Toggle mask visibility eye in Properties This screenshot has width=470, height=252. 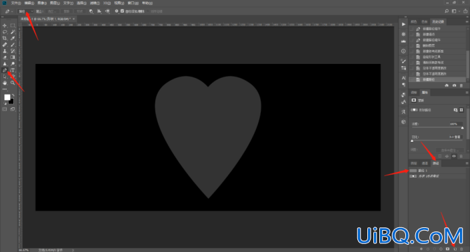pos(454,156)
